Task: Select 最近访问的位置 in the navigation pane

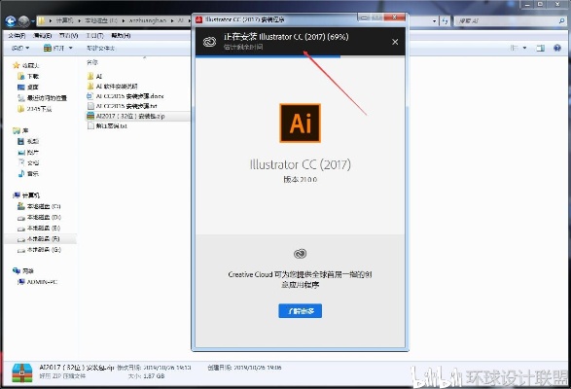Action: [42, 98]
